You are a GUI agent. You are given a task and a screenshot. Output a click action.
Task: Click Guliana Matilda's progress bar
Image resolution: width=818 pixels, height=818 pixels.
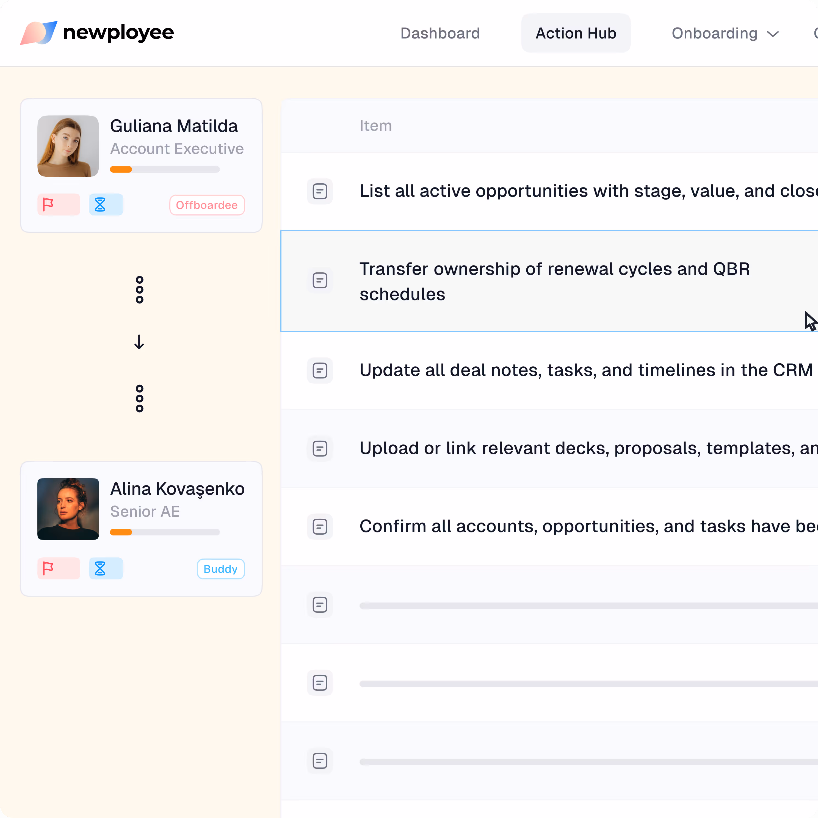[x=165, y=169]
